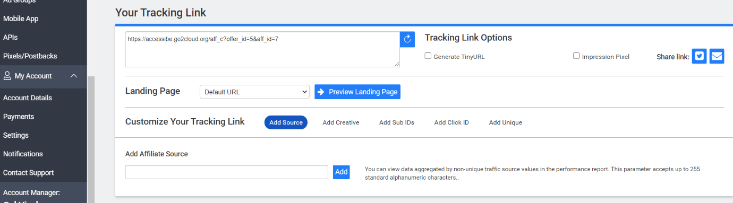Switch to the Add Creative tab

click(341, 122)
